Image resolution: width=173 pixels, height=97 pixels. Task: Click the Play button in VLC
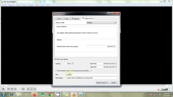(x=3, y=89)
